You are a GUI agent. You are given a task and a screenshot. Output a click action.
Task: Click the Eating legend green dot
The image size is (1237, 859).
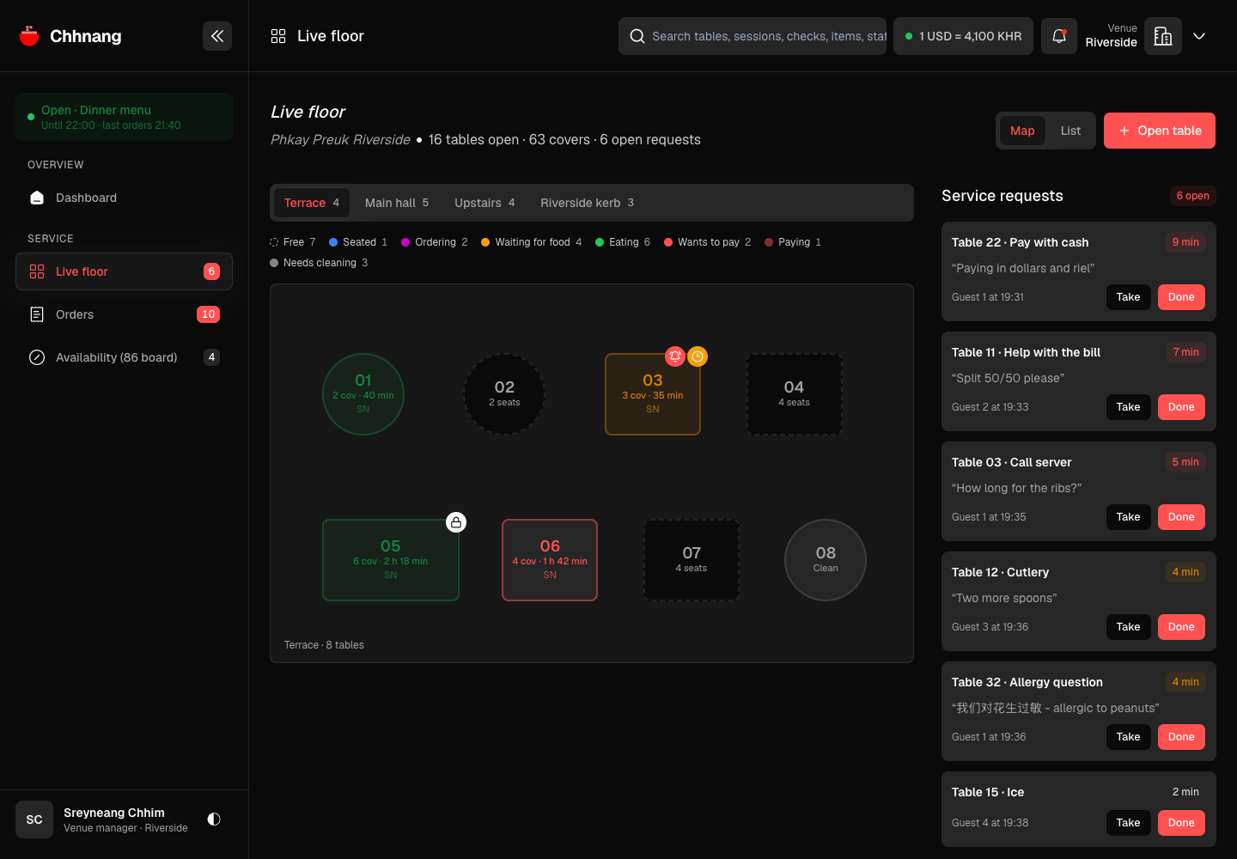click(x=600, y=242)
